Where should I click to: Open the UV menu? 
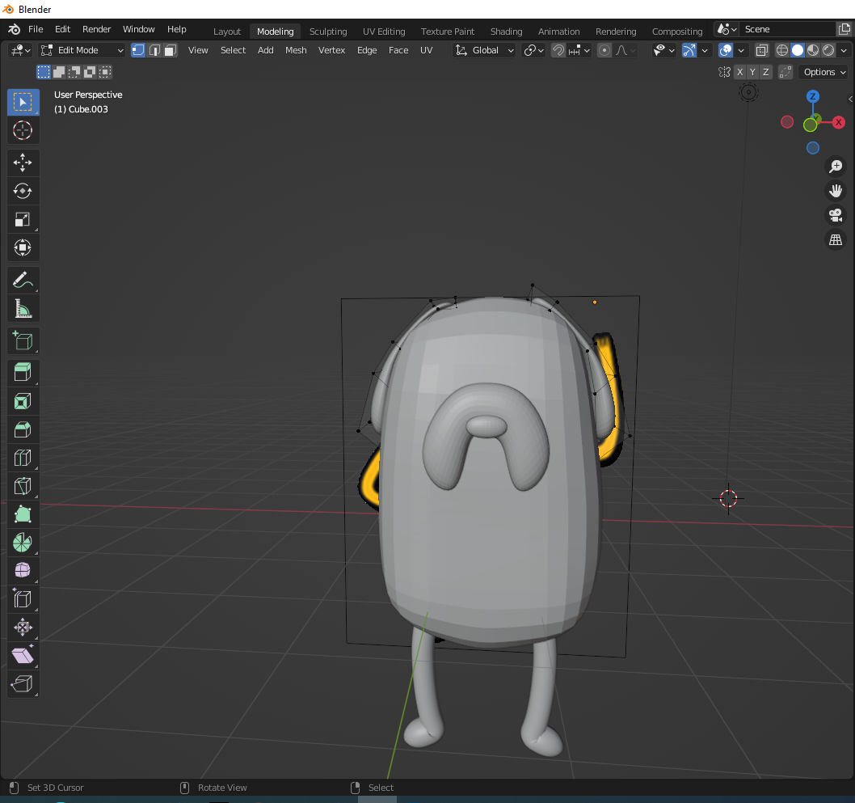pyautogui.click(x=427, y=50)
